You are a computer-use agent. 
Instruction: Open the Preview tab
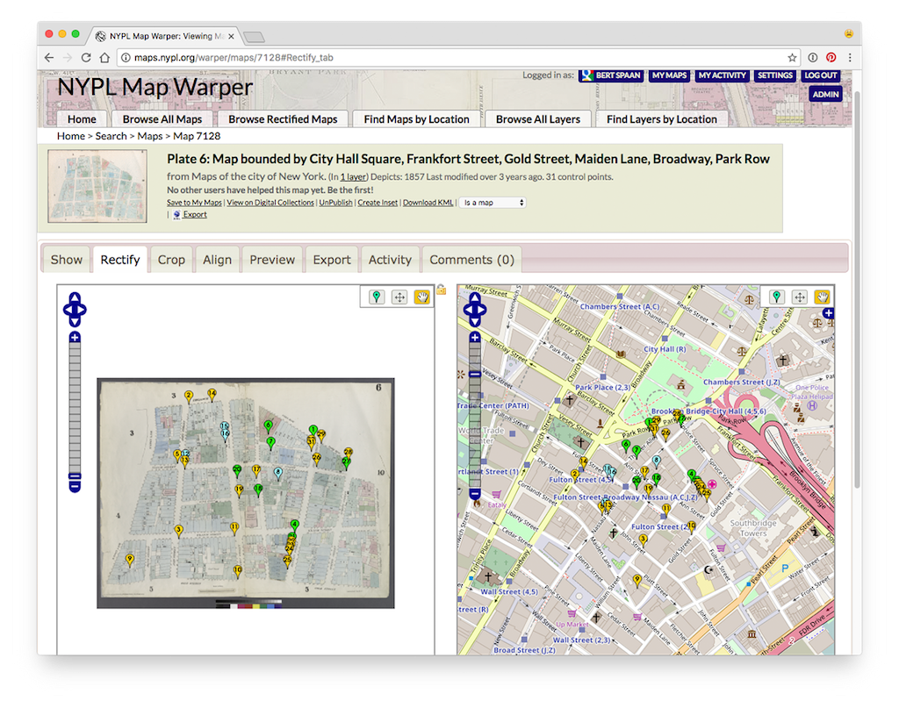click(x=272, y=260)
